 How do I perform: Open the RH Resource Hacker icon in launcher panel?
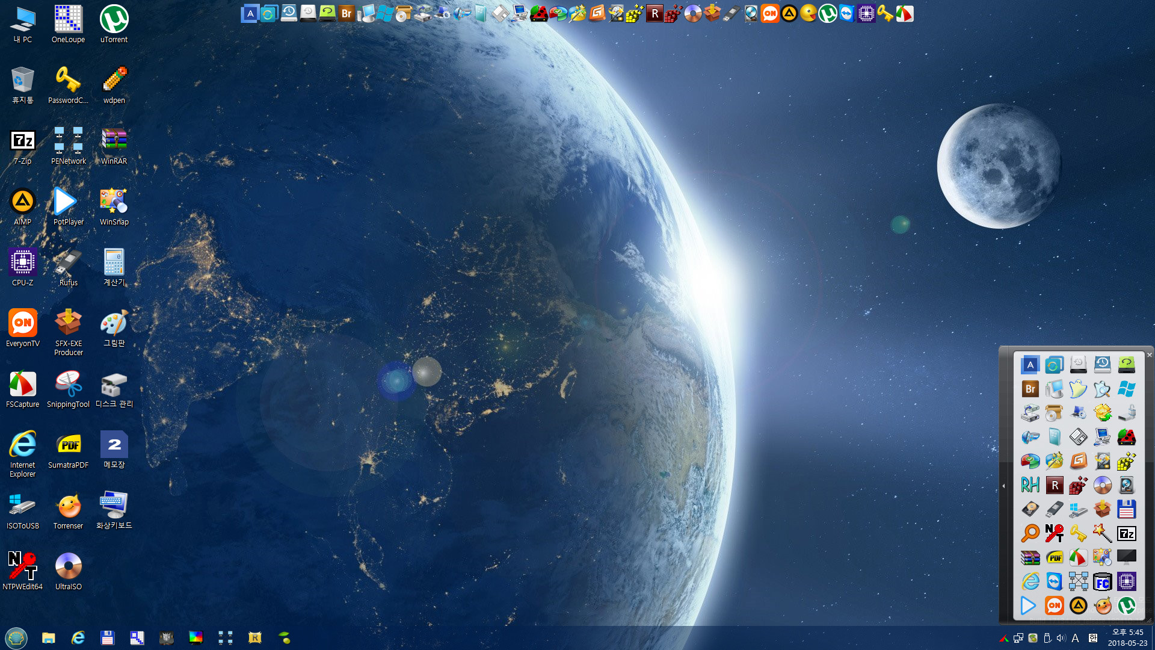(x=1030, y=485)
